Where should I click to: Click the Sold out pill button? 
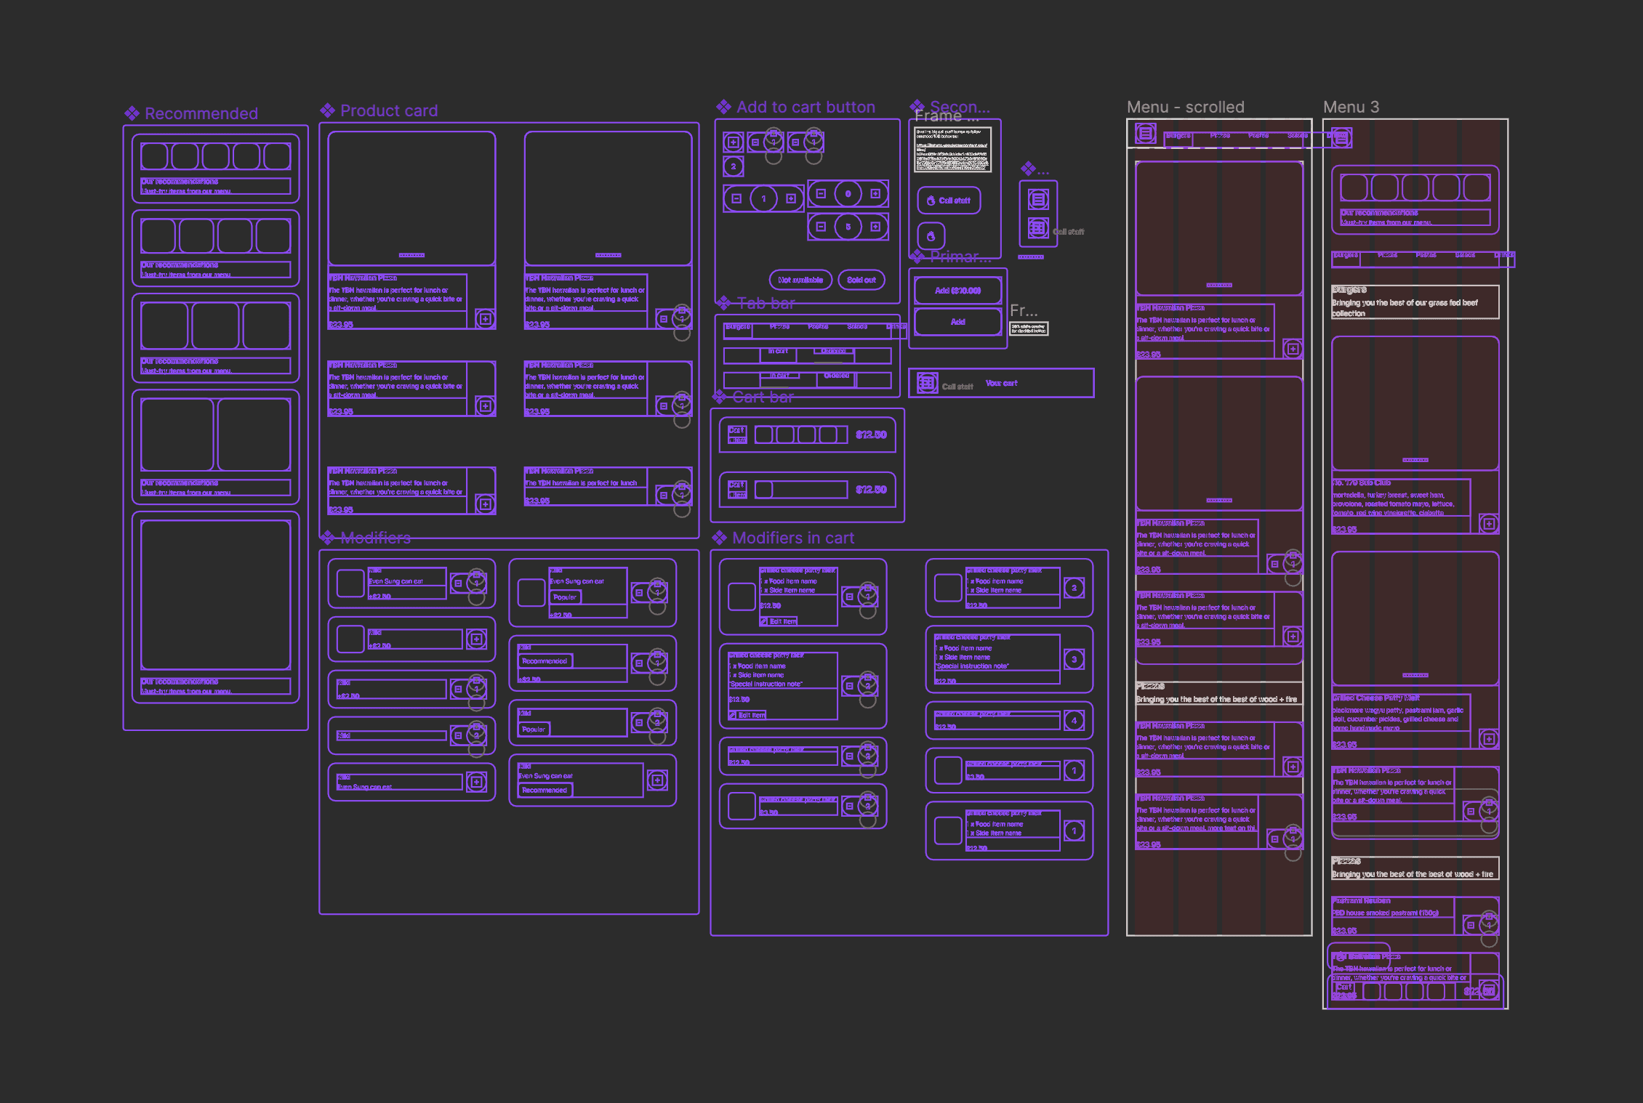pos(861,280)
